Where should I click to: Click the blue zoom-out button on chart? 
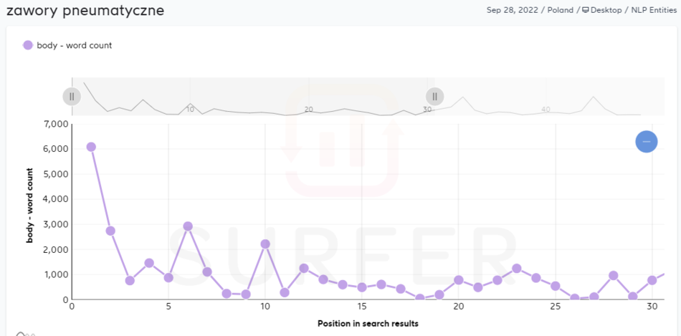click(x=646, y=142)
